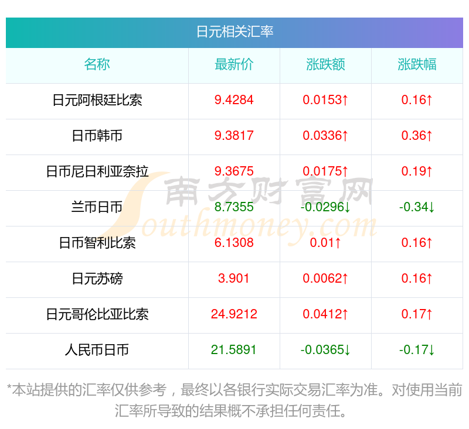Click the percent change -0.34↓
This screenshot has height=429, width=469.
417,207
